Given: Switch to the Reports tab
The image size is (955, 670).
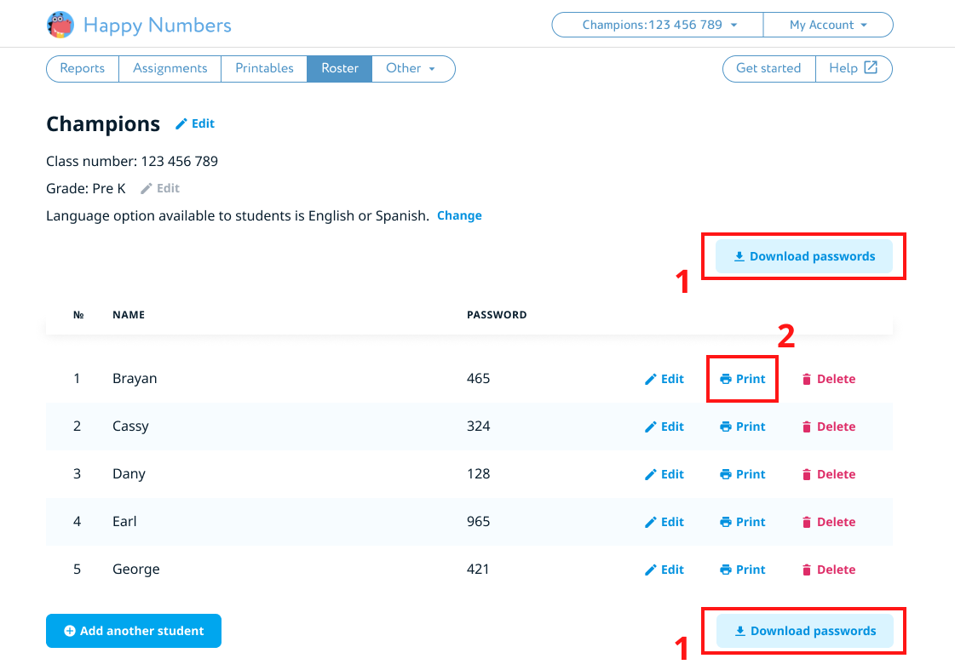Looking at the screenshot, I should click(83, 68).
